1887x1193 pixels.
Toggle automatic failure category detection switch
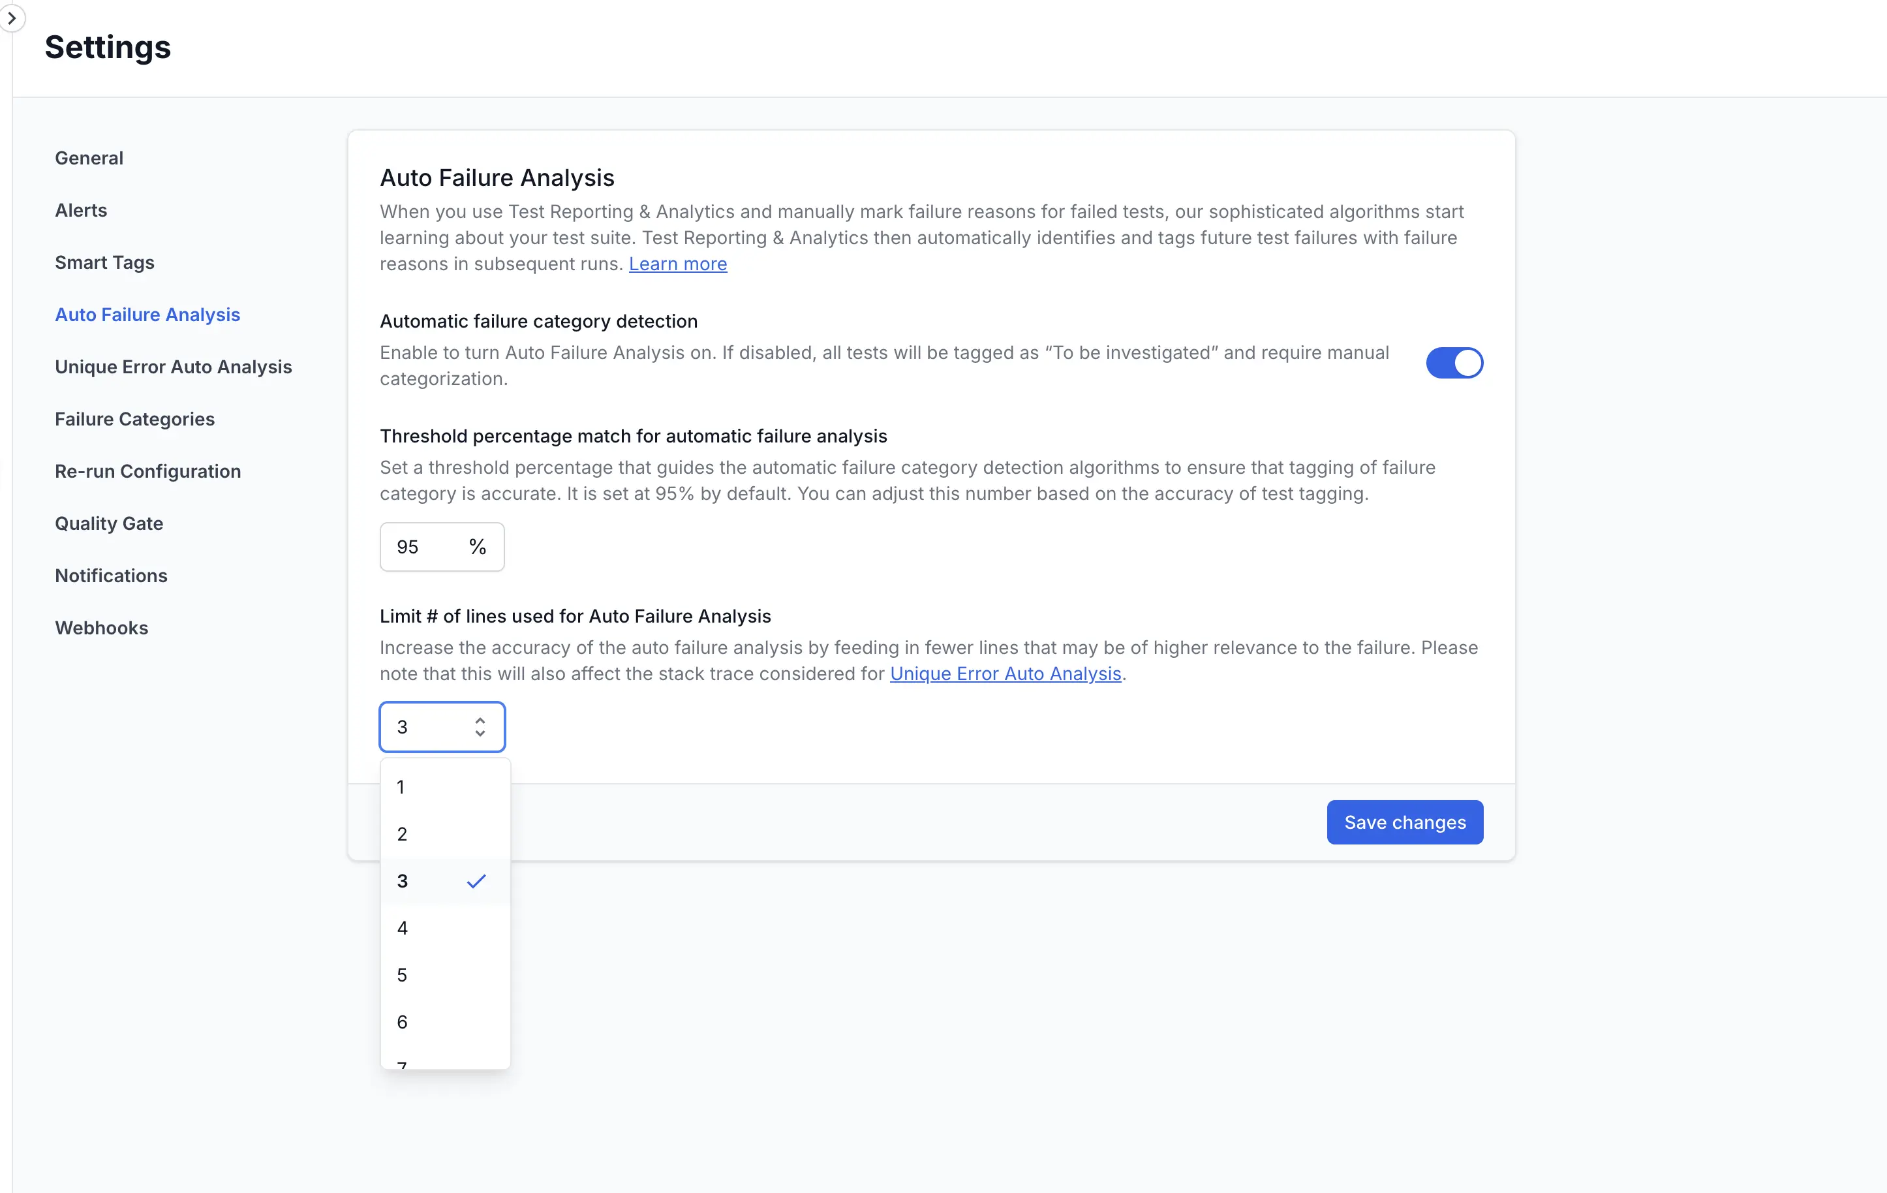click(x=1454, y=363)
